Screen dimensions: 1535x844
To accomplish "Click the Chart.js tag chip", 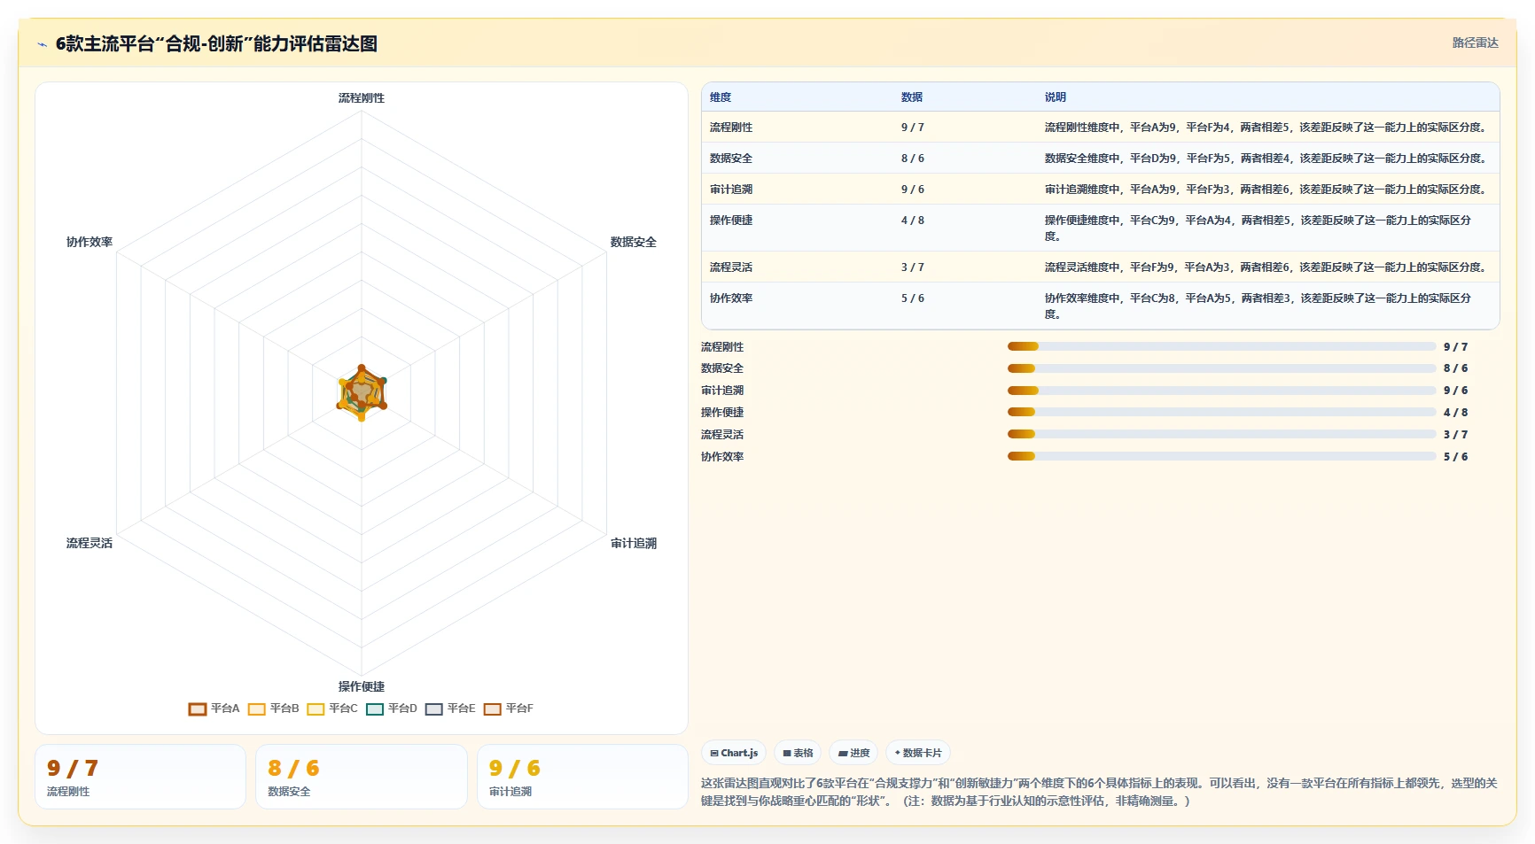I will click(735, 753).
